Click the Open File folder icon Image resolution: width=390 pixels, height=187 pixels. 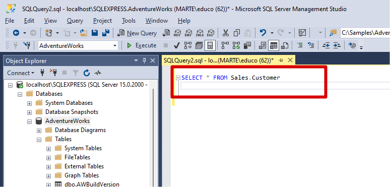coord(84,33)
